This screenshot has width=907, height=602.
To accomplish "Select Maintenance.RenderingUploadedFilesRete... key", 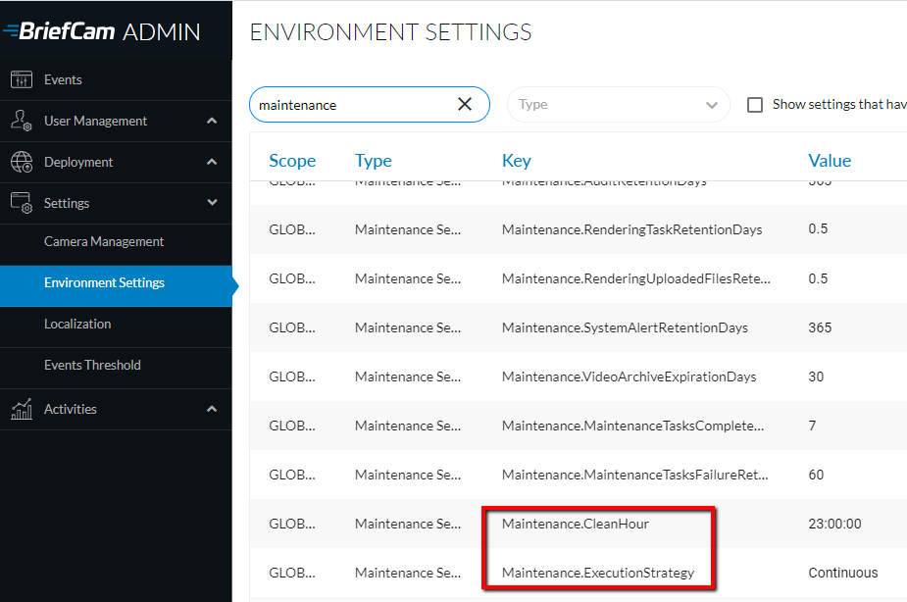I will 635,278.
